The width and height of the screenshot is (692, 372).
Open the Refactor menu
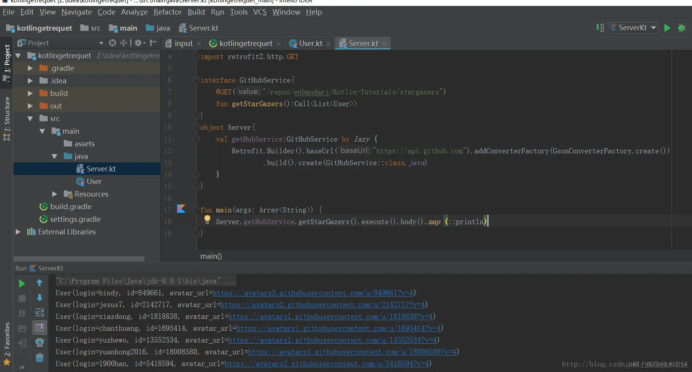coord(168,12)
